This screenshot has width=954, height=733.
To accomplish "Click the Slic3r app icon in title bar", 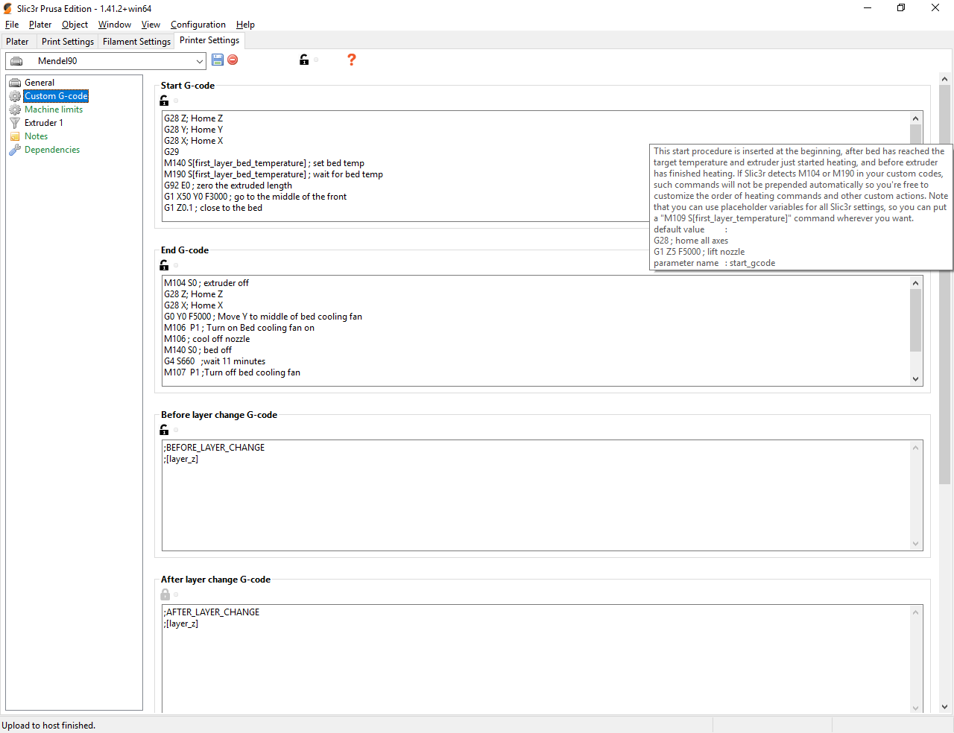I will pos(7,9).
